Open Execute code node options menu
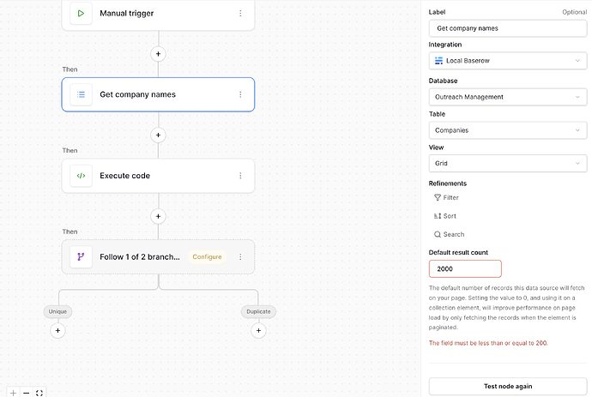This screenshot has height=397, width=592. coord(240,176)
